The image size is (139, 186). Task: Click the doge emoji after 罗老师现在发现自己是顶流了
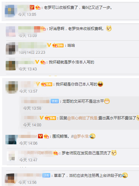point(114,153)
